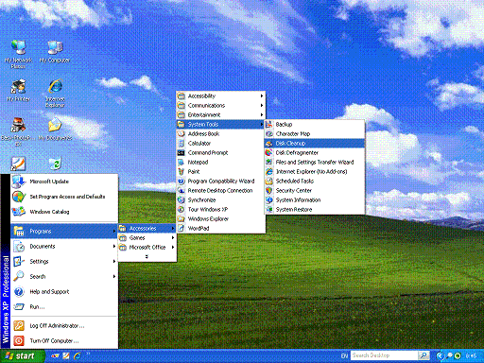Select Disk Cleanup from System Tools
Image resolution: width=484 pixels, height=363 pixels.
(315, 143)
